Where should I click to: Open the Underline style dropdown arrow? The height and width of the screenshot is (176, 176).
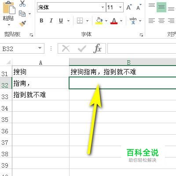pyautogui.click(x=68, y=21)
